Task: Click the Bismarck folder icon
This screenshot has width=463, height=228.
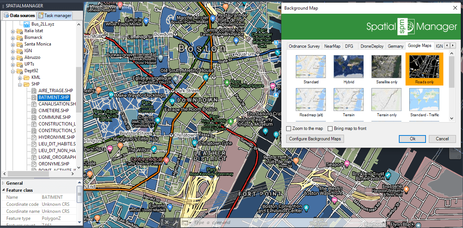Action: [x=20, y=37]
